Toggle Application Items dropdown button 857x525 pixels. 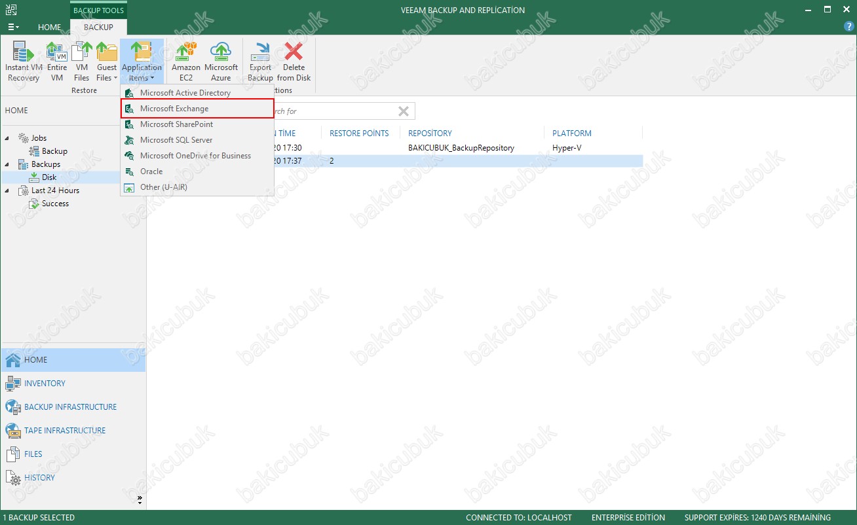[142, 62]
